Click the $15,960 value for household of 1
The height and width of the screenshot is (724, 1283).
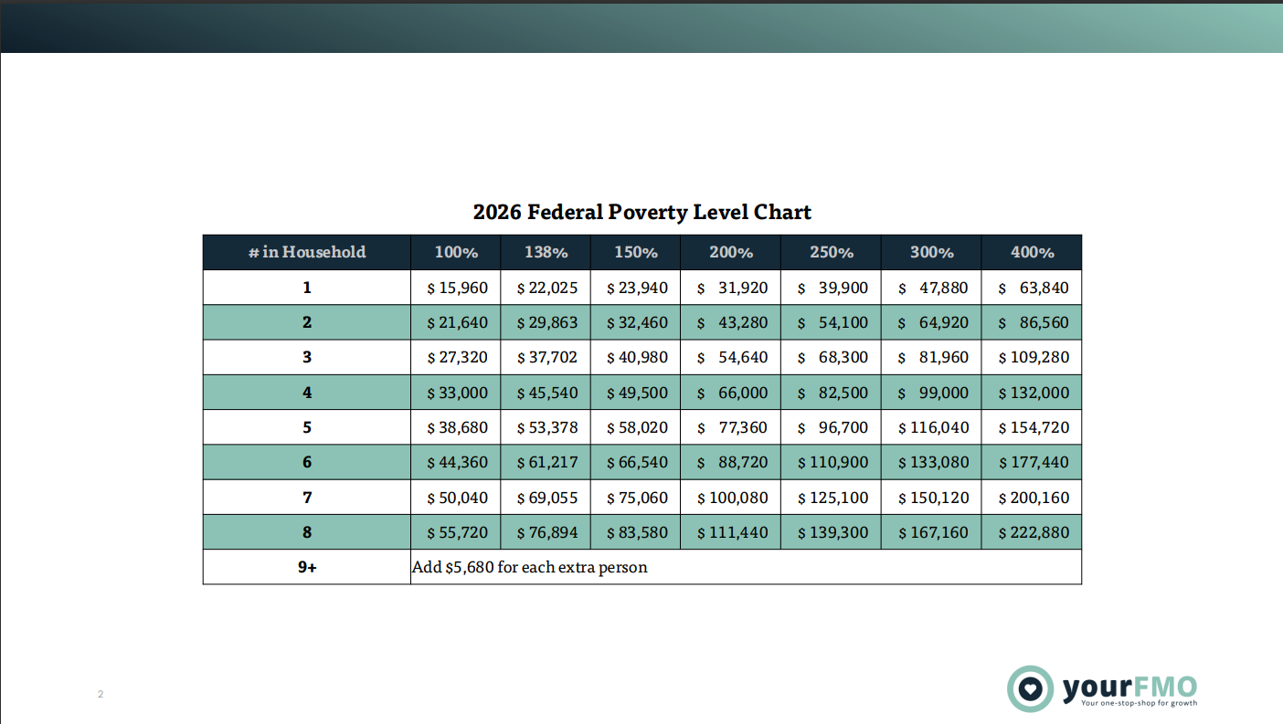[455, 287]
